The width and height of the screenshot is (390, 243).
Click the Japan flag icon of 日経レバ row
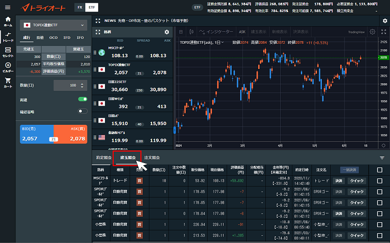[x=102, y=120]
